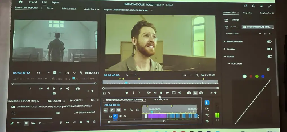The height and width of the screenshot is (132, 287).
Task: Expand the Basic Correction section
Action: 224,41
